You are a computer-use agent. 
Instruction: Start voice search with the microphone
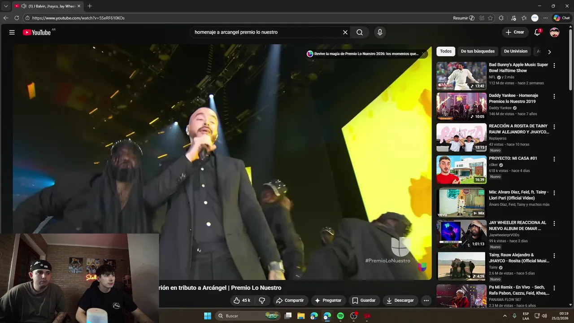(x=380, y=32)
